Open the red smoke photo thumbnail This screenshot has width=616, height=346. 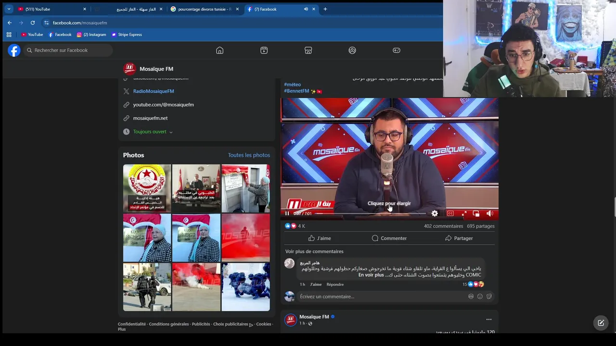245,238
